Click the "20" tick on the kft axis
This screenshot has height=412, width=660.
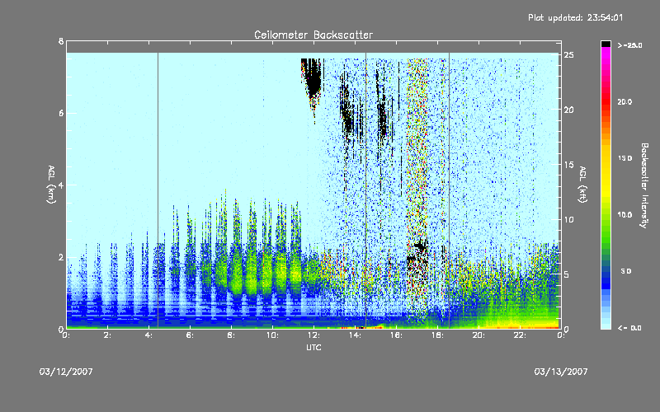tap(568, 110)
